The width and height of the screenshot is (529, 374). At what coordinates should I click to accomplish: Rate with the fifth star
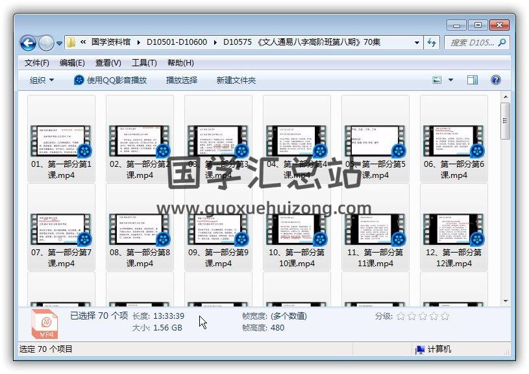pos(445,316)
